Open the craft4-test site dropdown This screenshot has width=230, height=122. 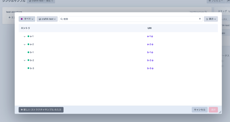pos(47,19)
